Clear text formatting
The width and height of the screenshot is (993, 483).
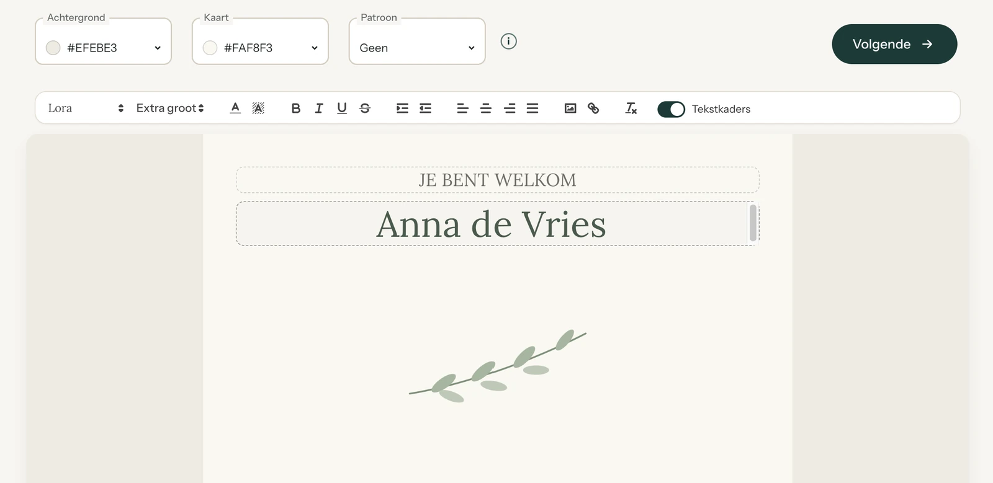click(631, 109)
